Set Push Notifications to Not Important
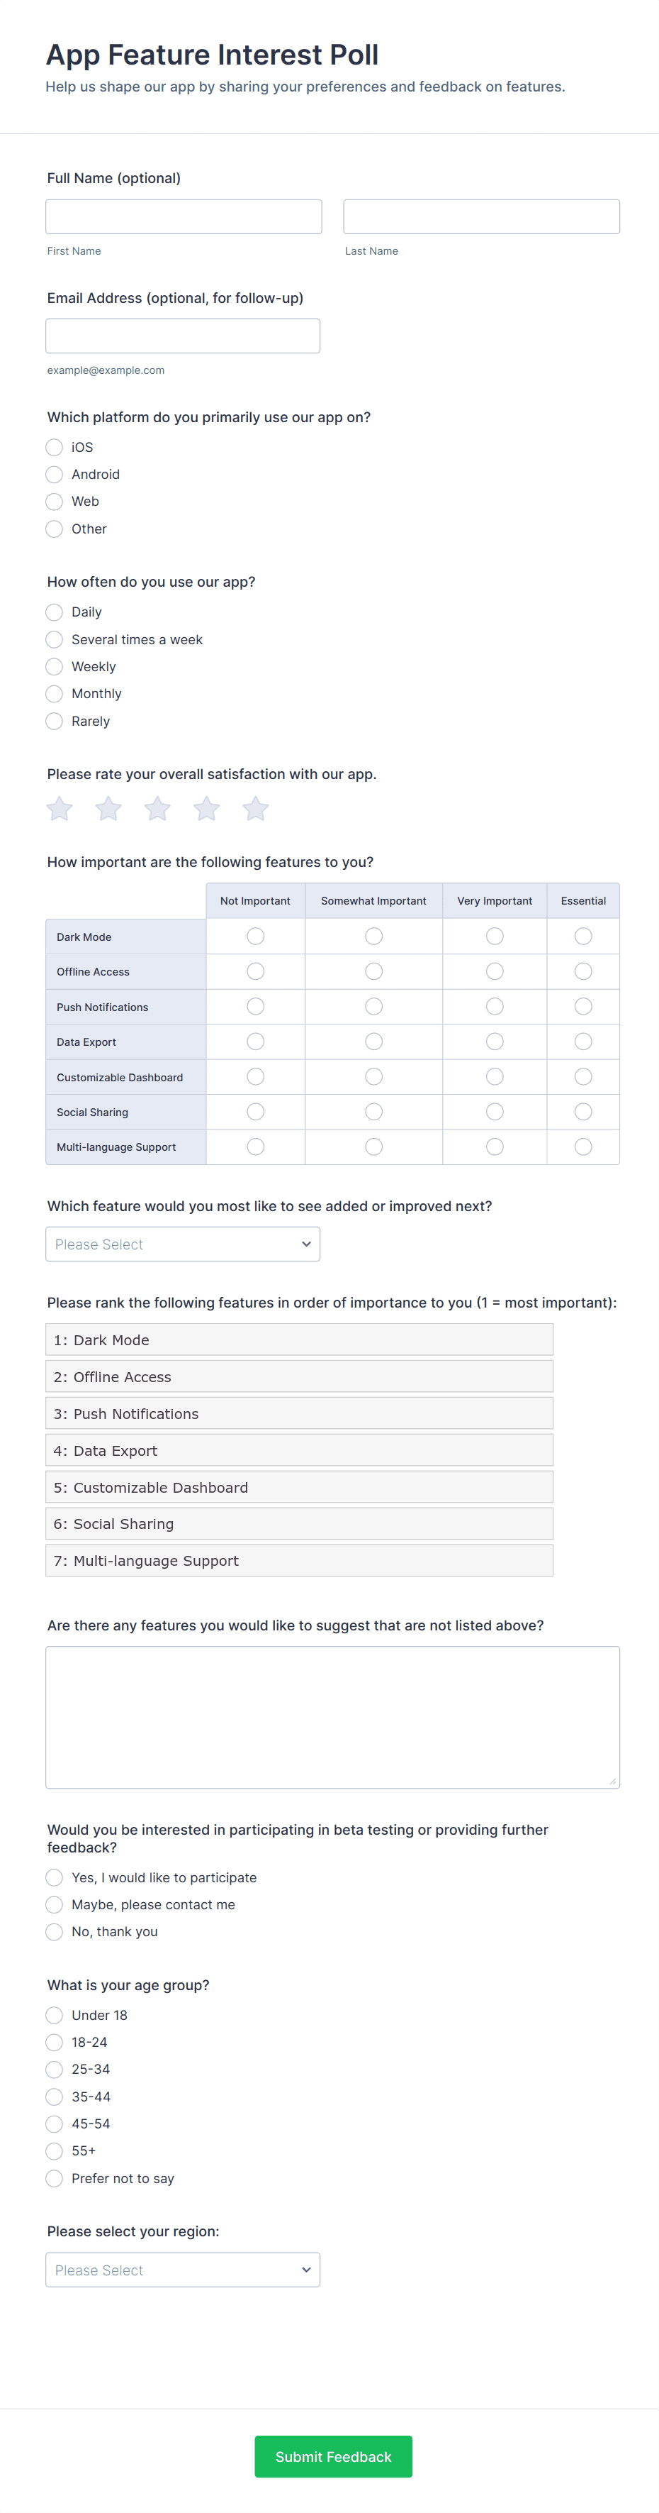The width and height of the screenshot is (659, 2513). (255, 1007)
